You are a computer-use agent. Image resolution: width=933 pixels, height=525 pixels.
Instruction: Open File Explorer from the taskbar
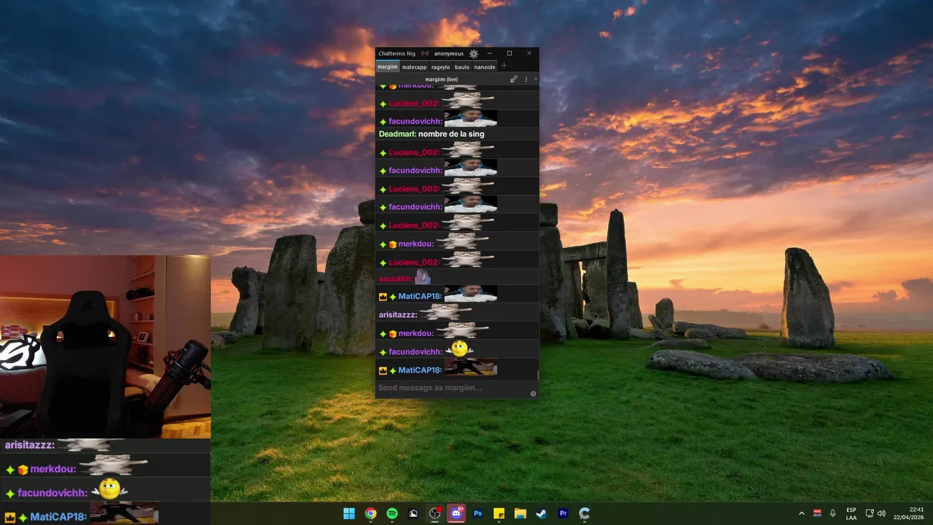520,513
